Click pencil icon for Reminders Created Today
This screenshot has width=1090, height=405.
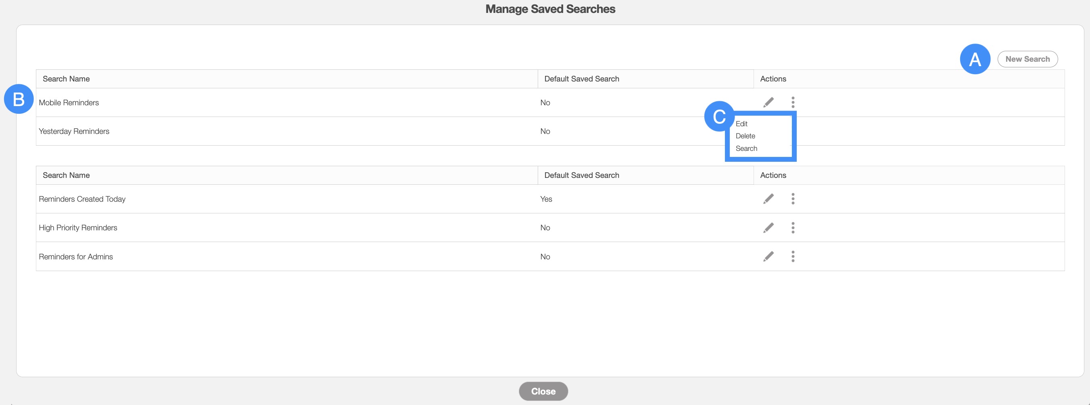[x=768, y=199]
